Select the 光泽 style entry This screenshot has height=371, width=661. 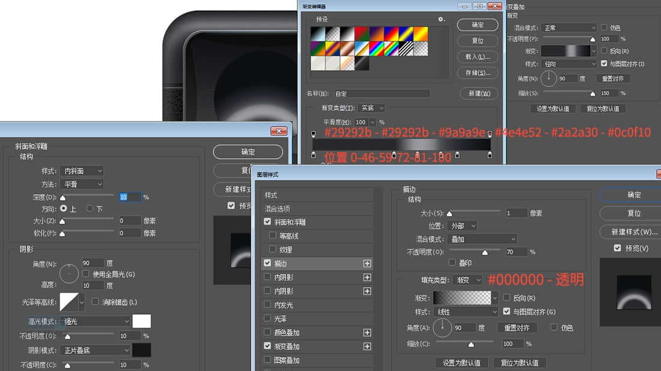point(317,319)
